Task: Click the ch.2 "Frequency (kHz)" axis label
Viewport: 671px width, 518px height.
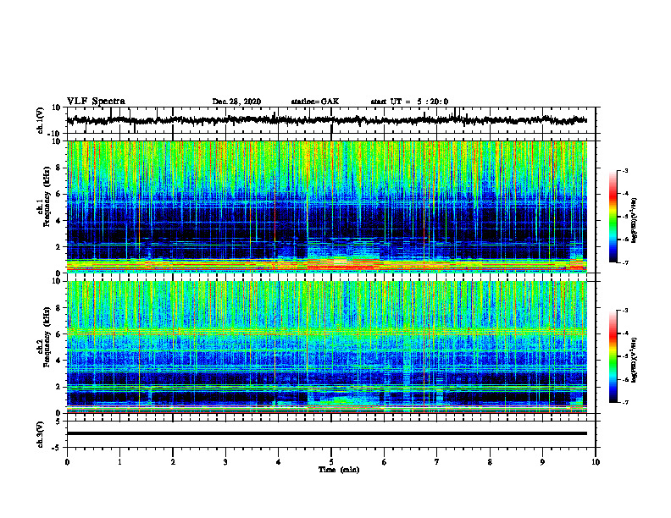Action: click(x=47, y=337)
